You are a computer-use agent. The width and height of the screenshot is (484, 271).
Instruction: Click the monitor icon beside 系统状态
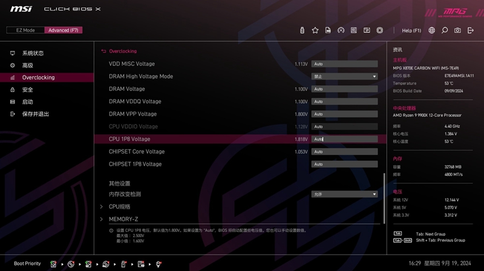click(12, 53)
